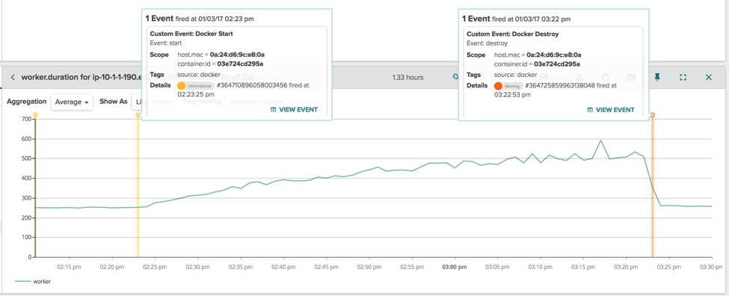Close the worker.duration panel
Screen dimensions: 729x296
point(709,78)
